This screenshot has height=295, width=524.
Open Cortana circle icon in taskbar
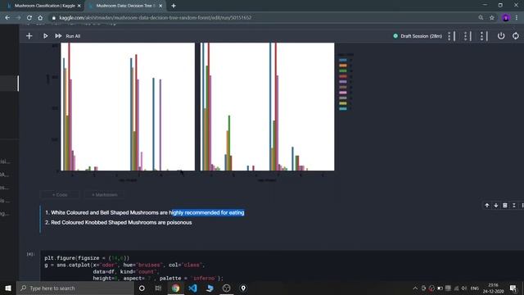pos(142,288)
